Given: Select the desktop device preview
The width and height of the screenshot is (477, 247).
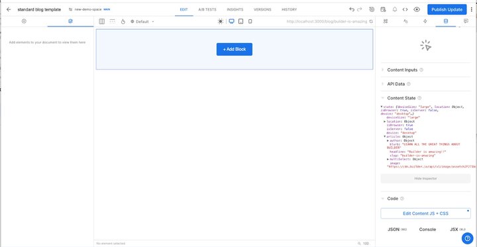Looking at the screenshot, I should (231, 21).
